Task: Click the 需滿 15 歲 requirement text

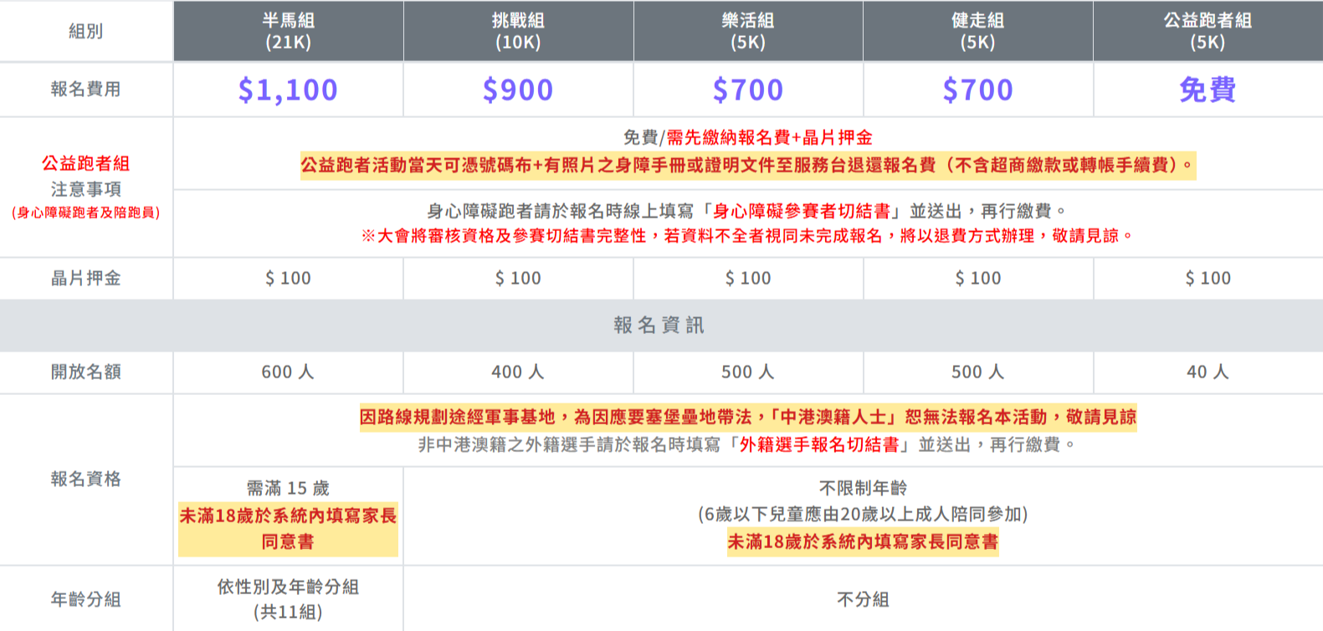Action: 288,488
